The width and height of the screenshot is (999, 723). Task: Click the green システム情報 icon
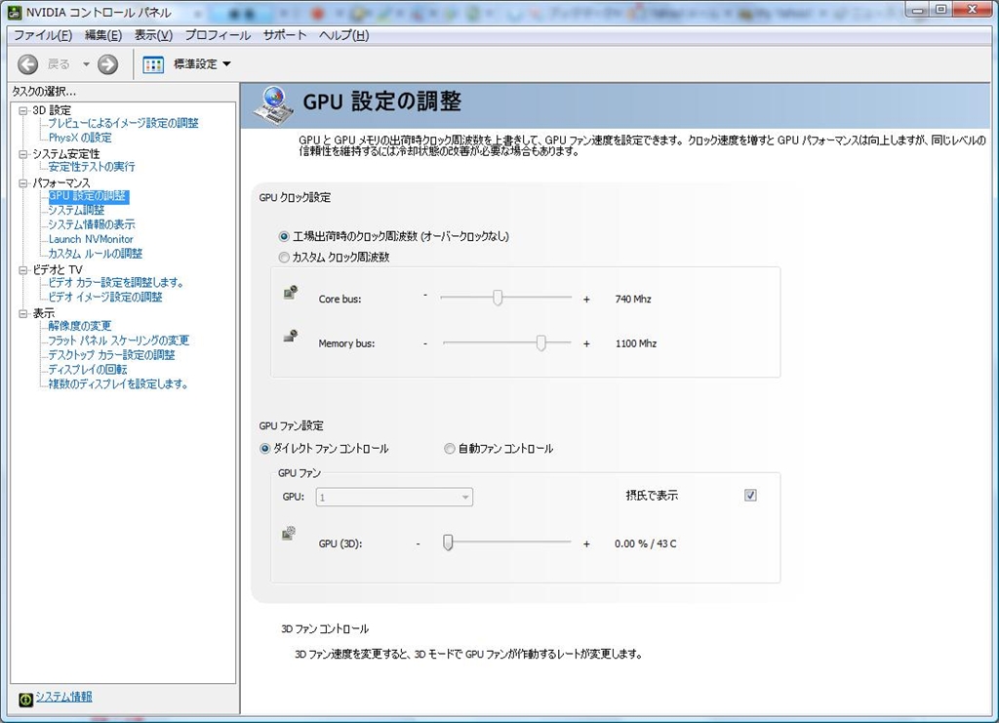[x=25, y=700]
